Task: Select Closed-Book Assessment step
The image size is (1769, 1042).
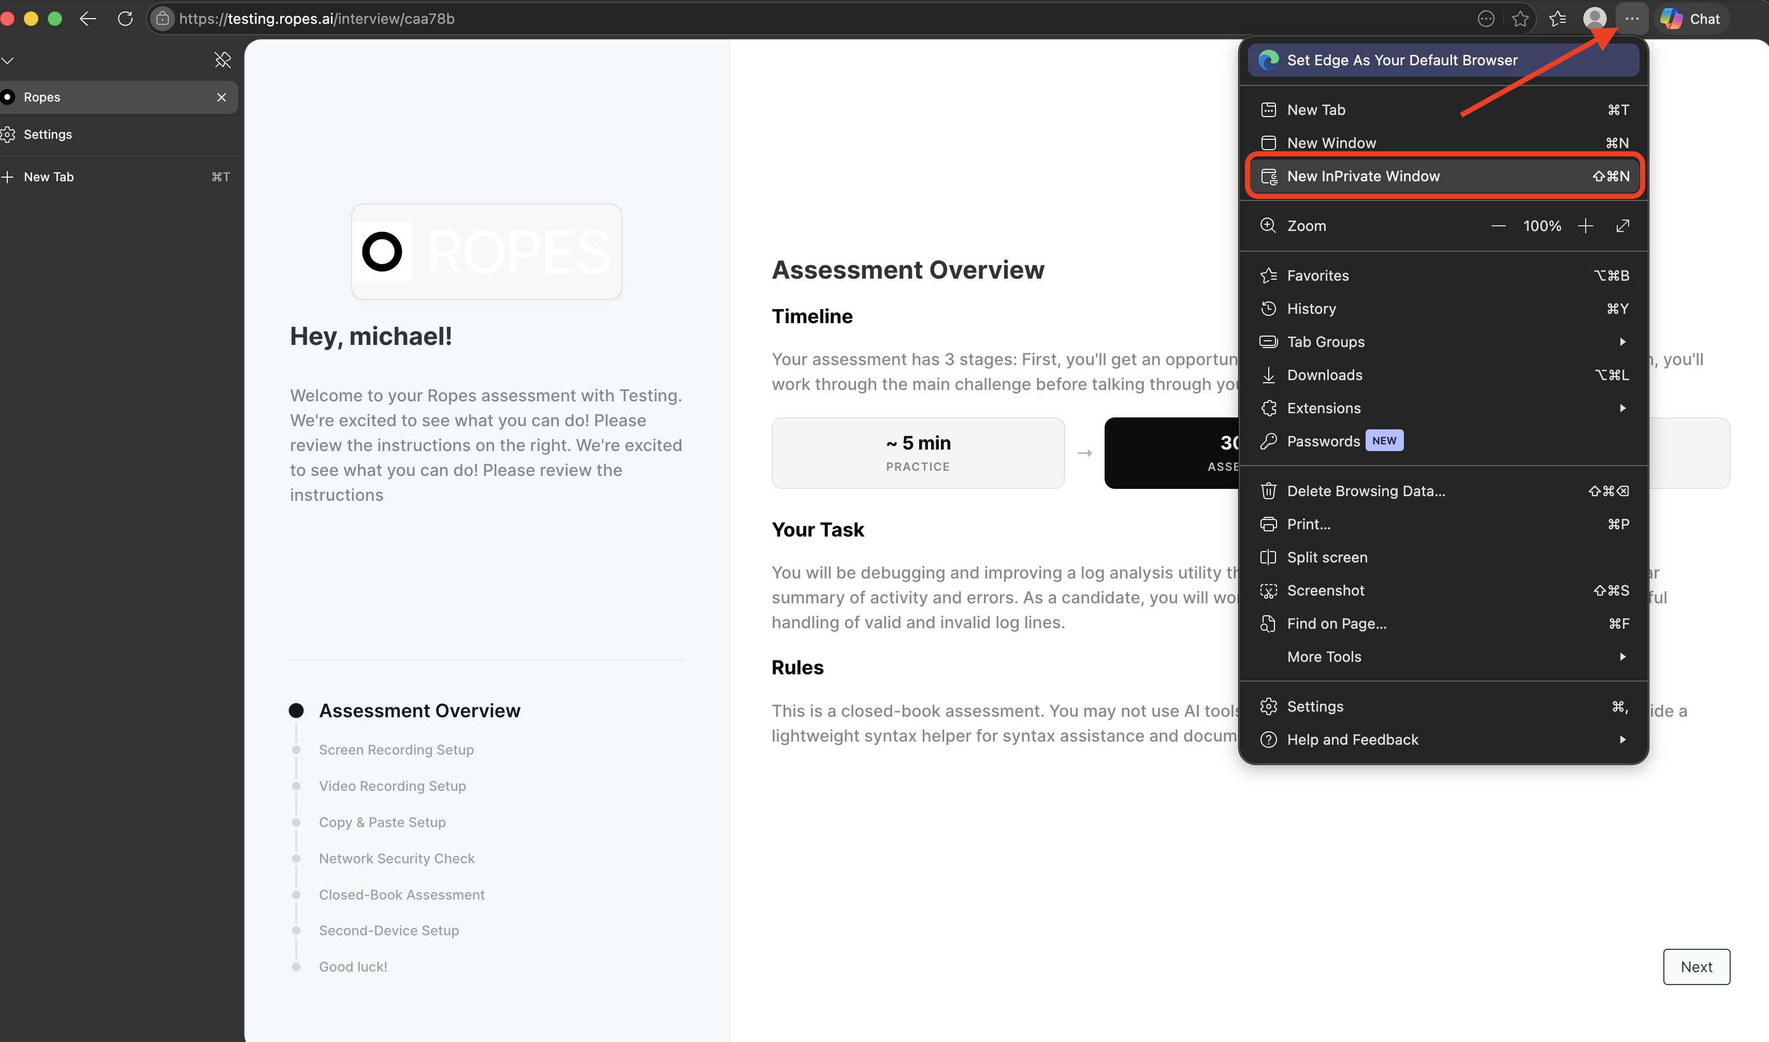Action: click(401, 894)
